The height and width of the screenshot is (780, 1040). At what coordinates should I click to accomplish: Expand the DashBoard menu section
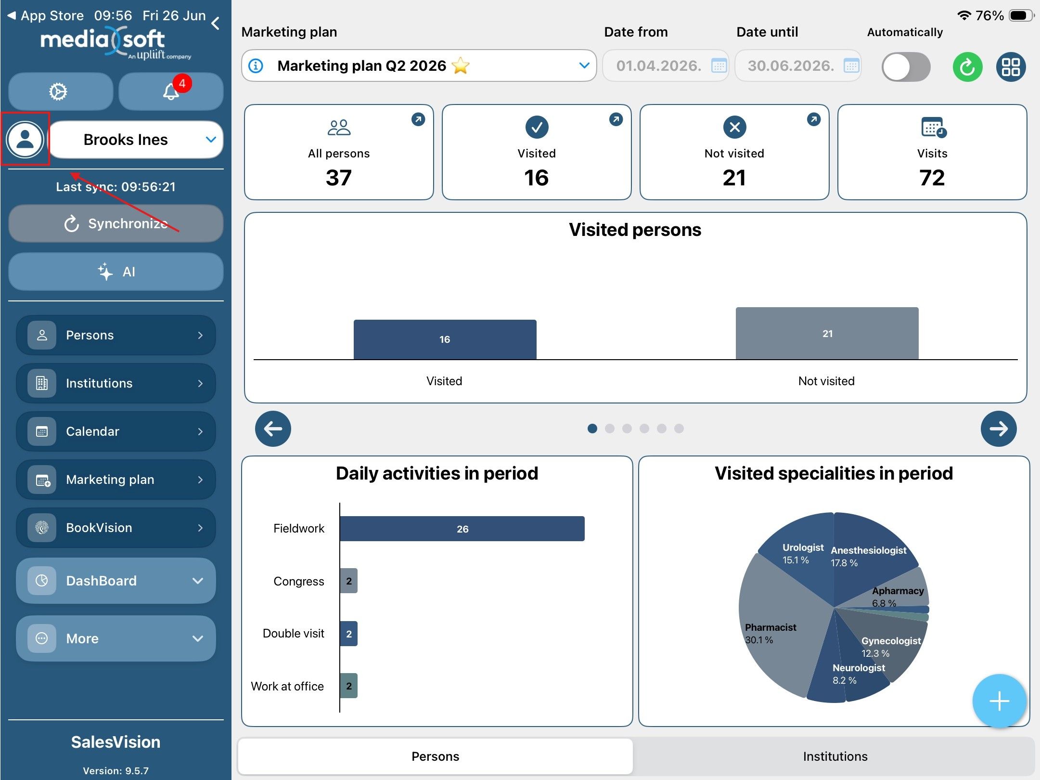[116, 581]
